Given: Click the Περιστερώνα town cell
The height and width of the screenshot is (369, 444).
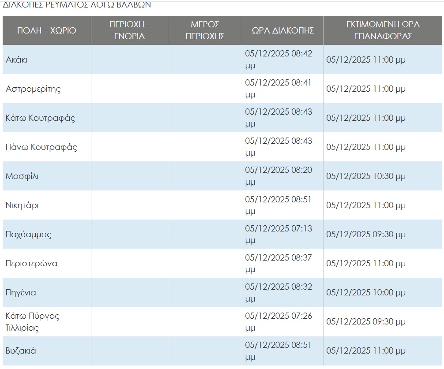Looking at the screenshot, I should coord(31,263).
